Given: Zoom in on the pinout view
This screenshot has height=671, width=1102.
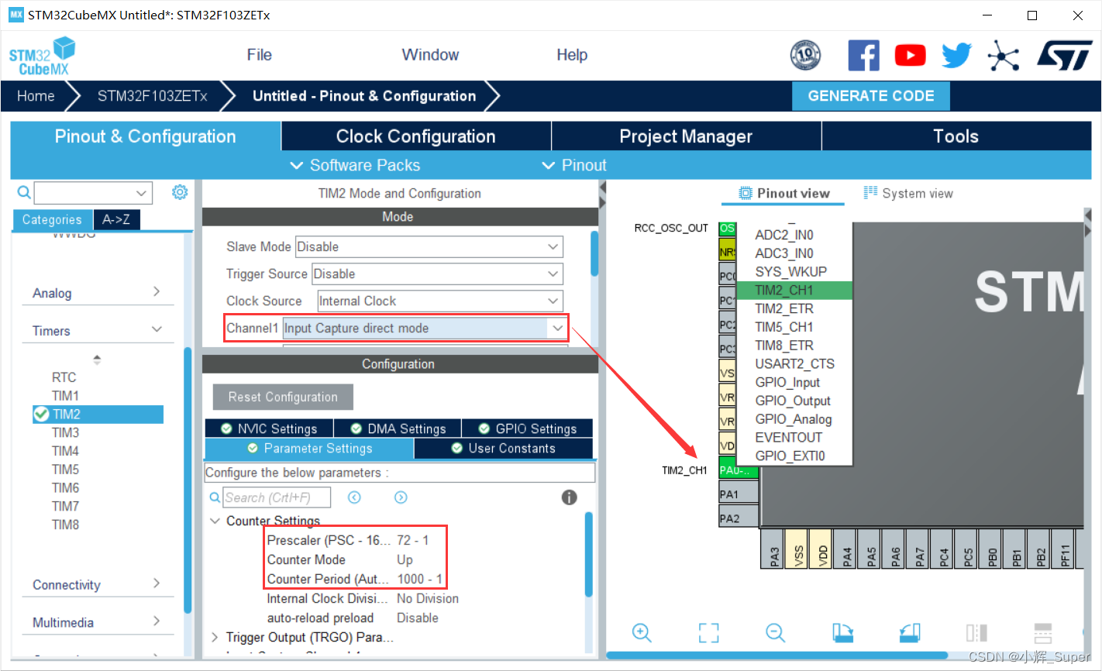Looking at the screenshot, I should (x=642, y=632).
